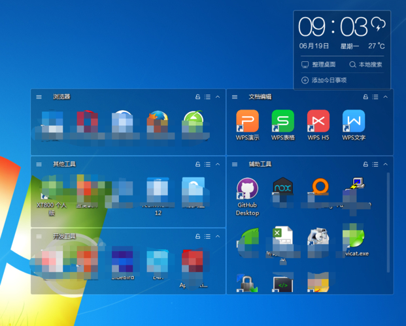Click the 星期一 weekday text
The image size is (406, 326).
(x=349, y=46)
